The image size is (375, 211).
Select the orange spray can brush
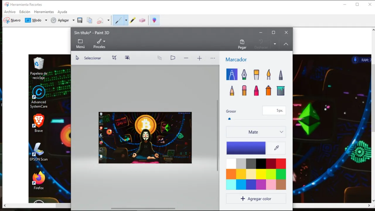(x=268, y=91)
